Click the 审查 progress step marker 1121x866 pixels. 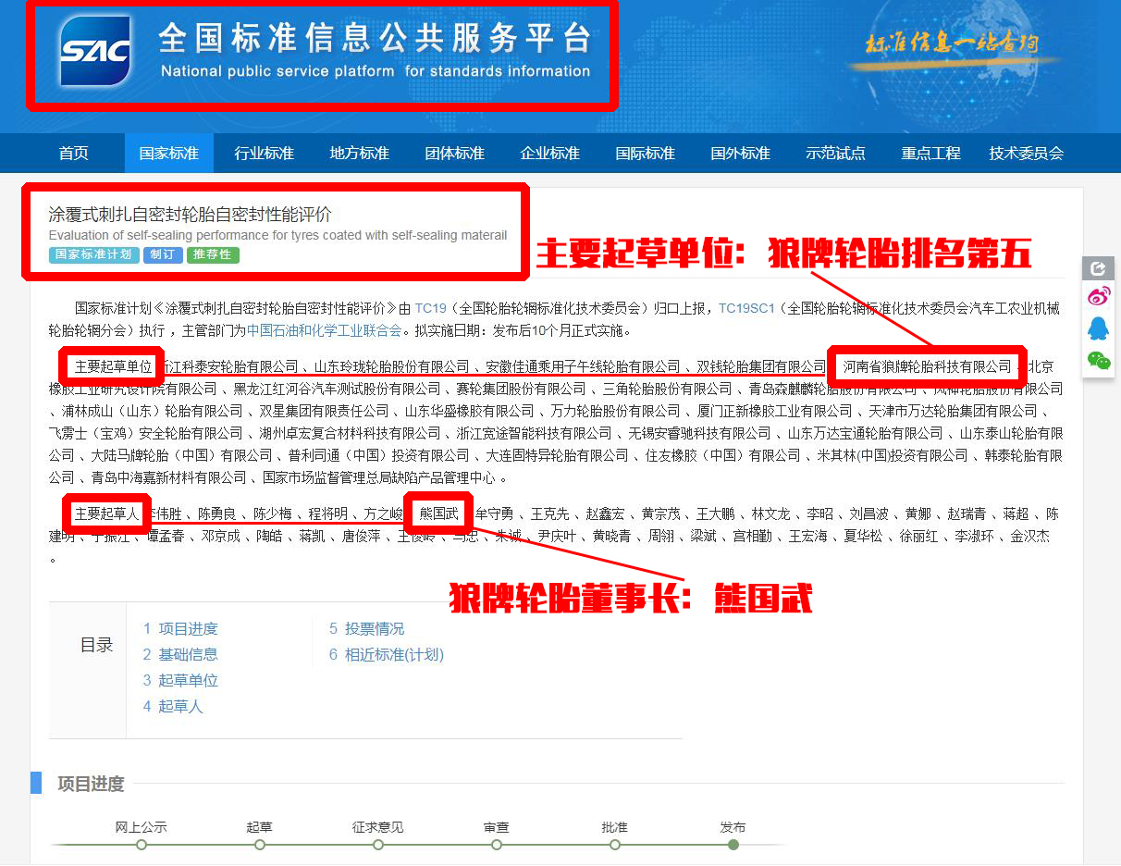pos(497,845)
